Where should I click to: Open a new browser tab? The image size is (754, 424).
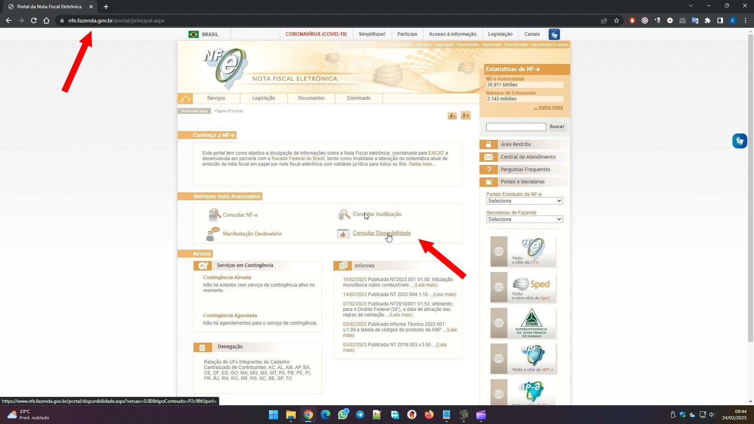point(106,7)
